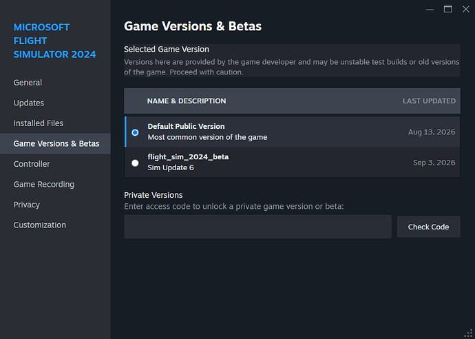Open the Privacy section
Image resolution: width=475 pixels, height=339 pixels.
(x=27, y=205)
